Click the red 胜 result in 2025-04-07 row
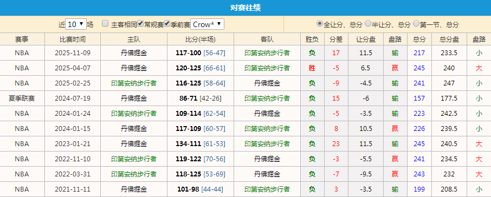Screen dimensions: 491x197 tap(312, 68)
